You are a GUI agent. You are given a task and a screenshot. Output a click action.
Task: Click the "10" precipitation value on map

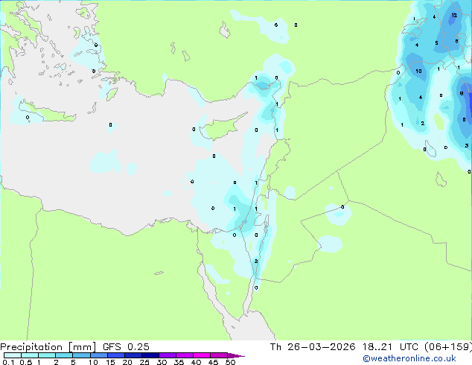pyautogui.click(x=418, y=71)
